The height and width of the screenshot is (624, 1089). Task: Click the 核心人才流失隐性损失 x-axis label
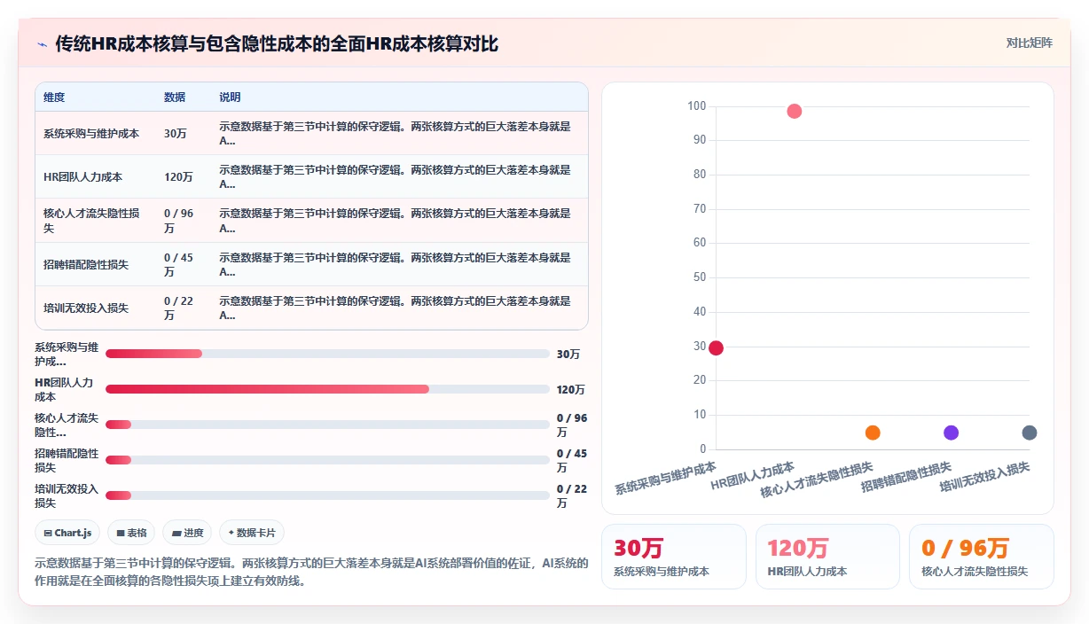pos(817,479)
